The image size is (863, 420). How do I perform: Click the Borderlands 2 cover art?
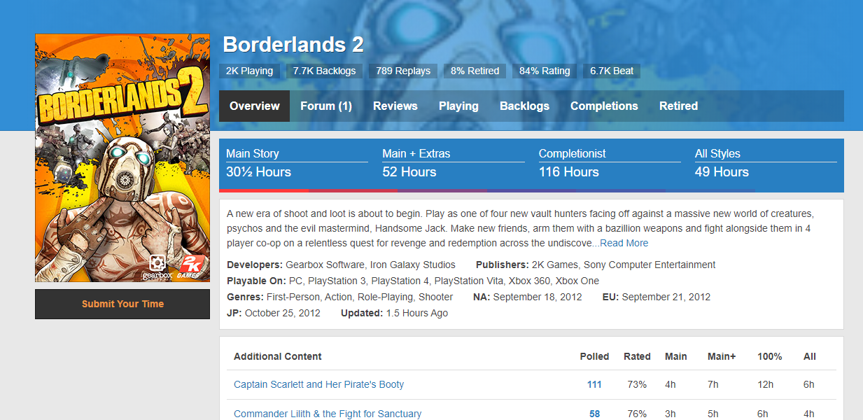[122, 158]
